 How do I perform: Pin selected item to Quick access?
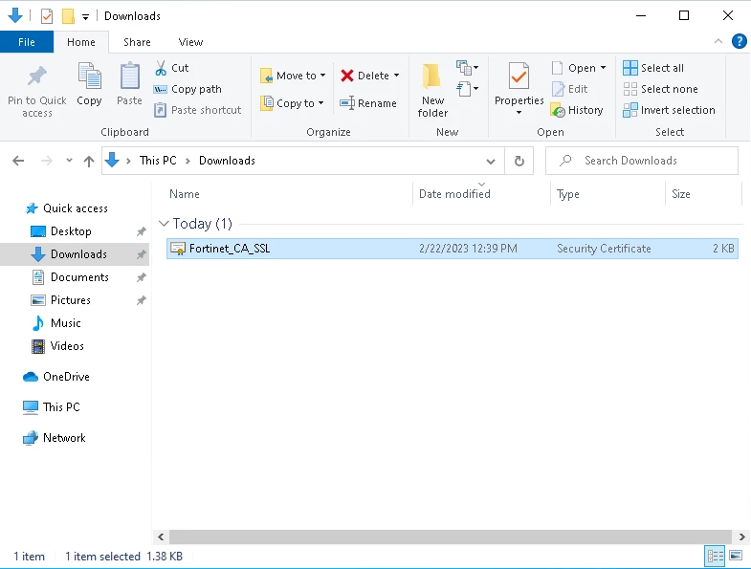[37, 92]
